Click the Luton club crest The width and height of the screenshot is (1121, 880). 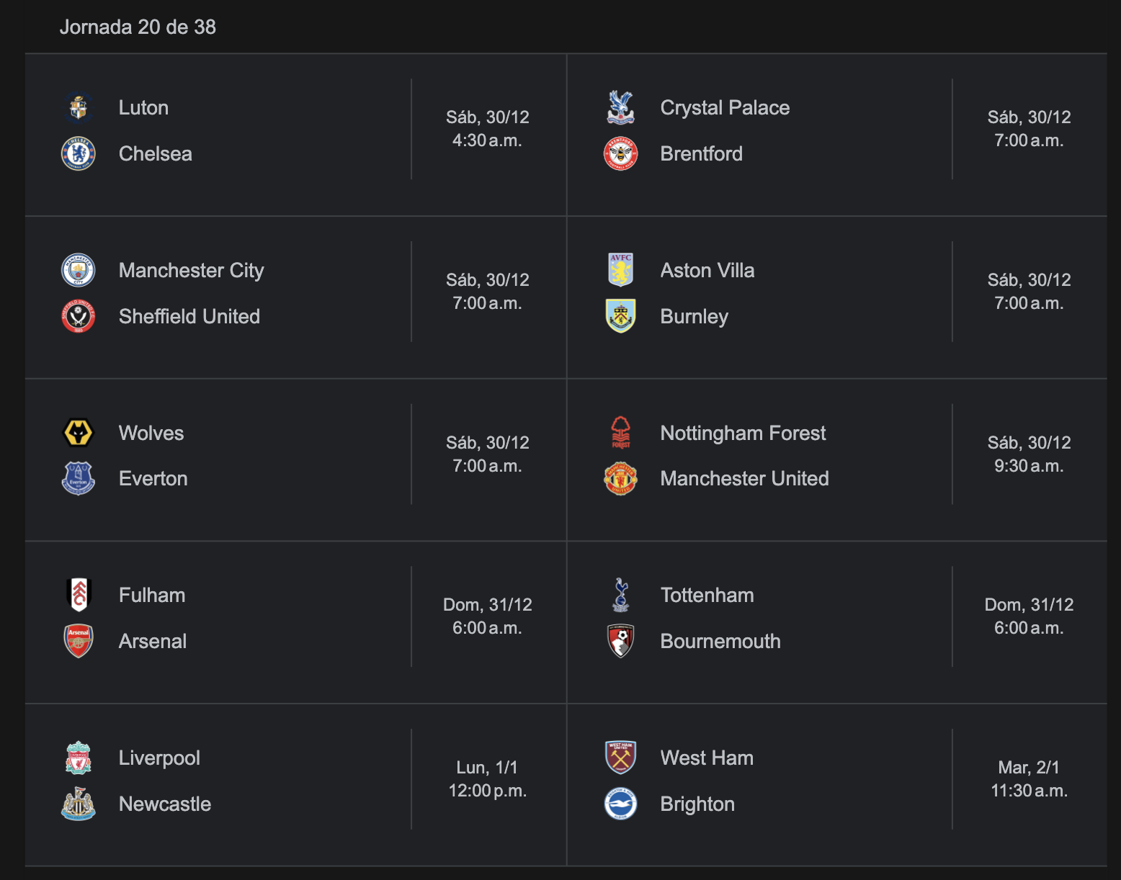79,108
